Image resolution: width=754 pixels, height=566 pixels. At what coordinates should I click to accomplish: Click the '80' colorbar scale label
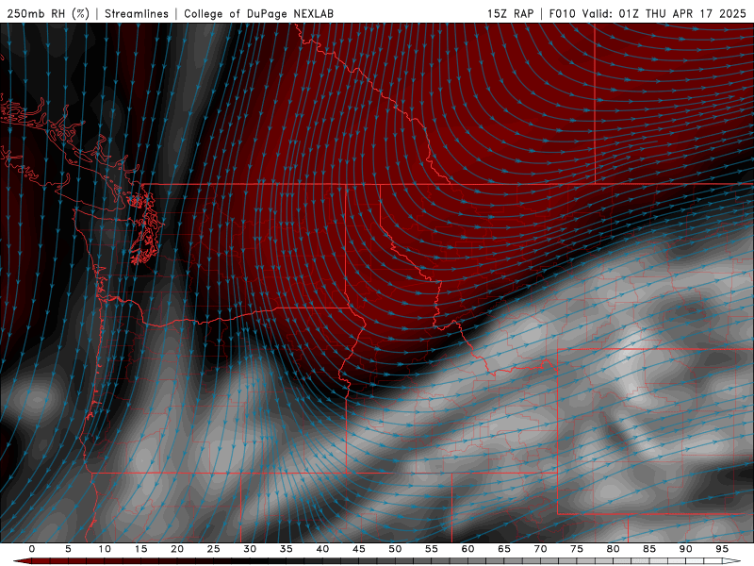(614, 549)
